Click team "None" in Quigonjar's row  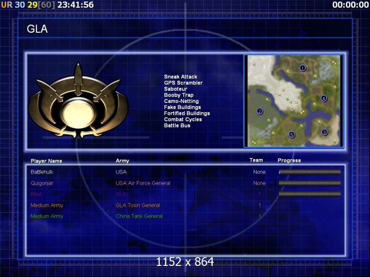click(259, 183)
